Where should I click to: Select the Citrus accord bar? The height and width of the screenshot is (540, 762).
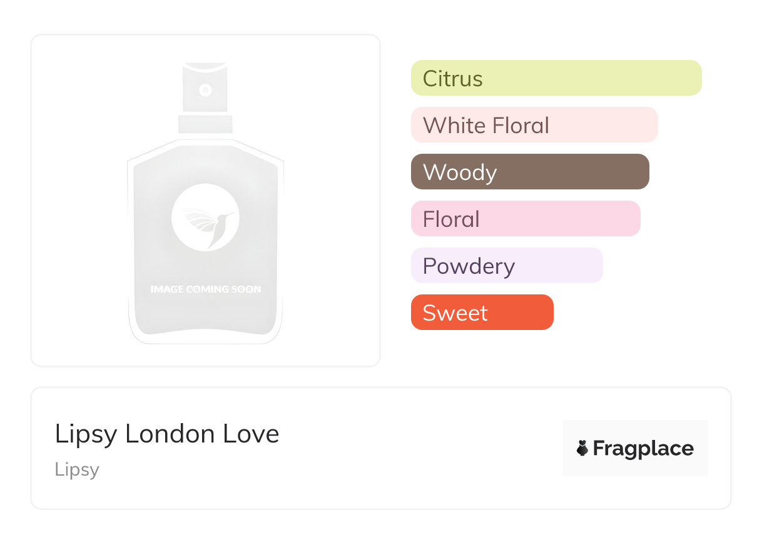pos(556,78)
